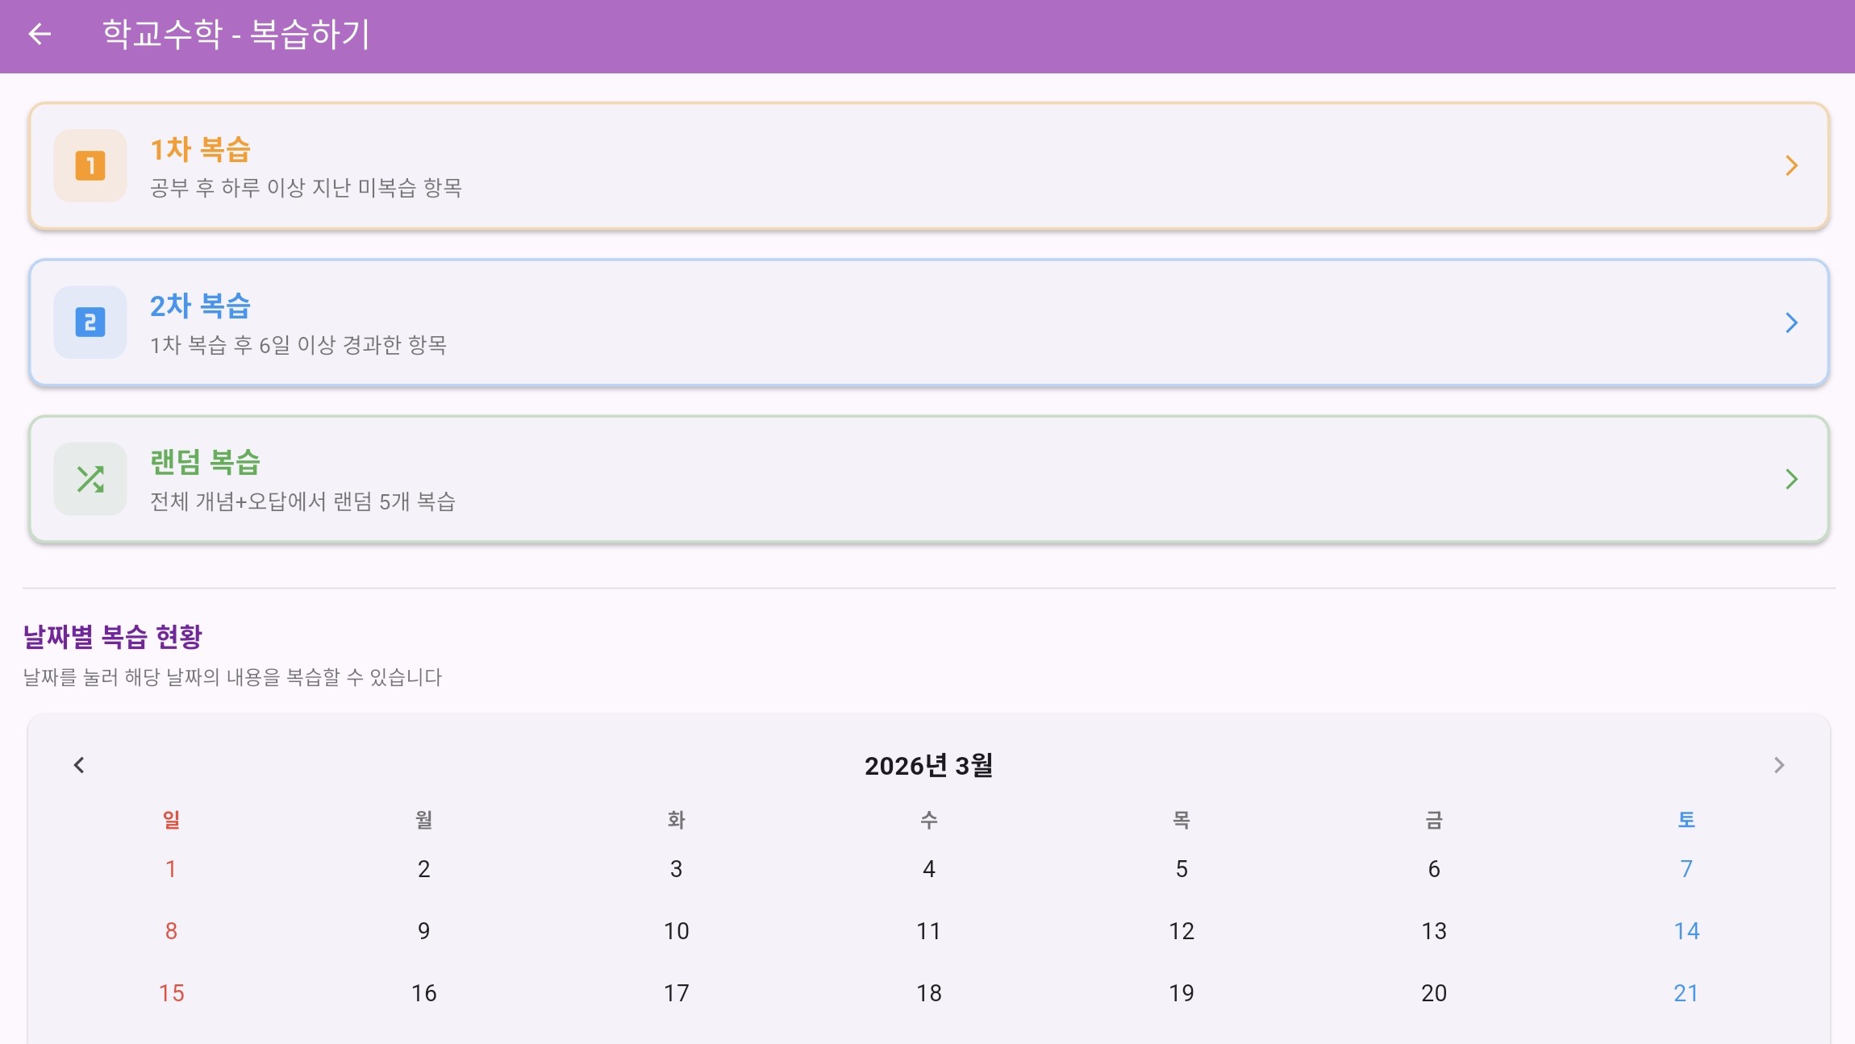This screenshot has width=1855, height=1044.
Task: Select March 8 in the calendar
Action: 171,930
